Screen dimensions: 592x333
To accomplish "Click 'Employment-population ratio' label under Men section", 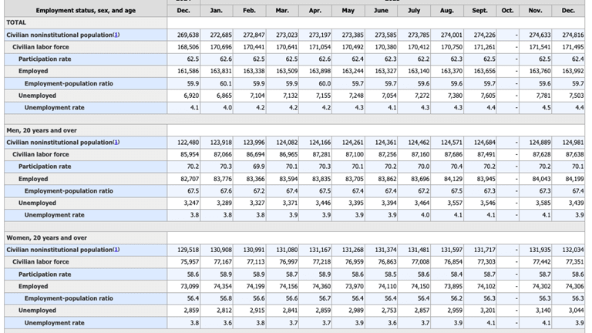I will (69, 191).
